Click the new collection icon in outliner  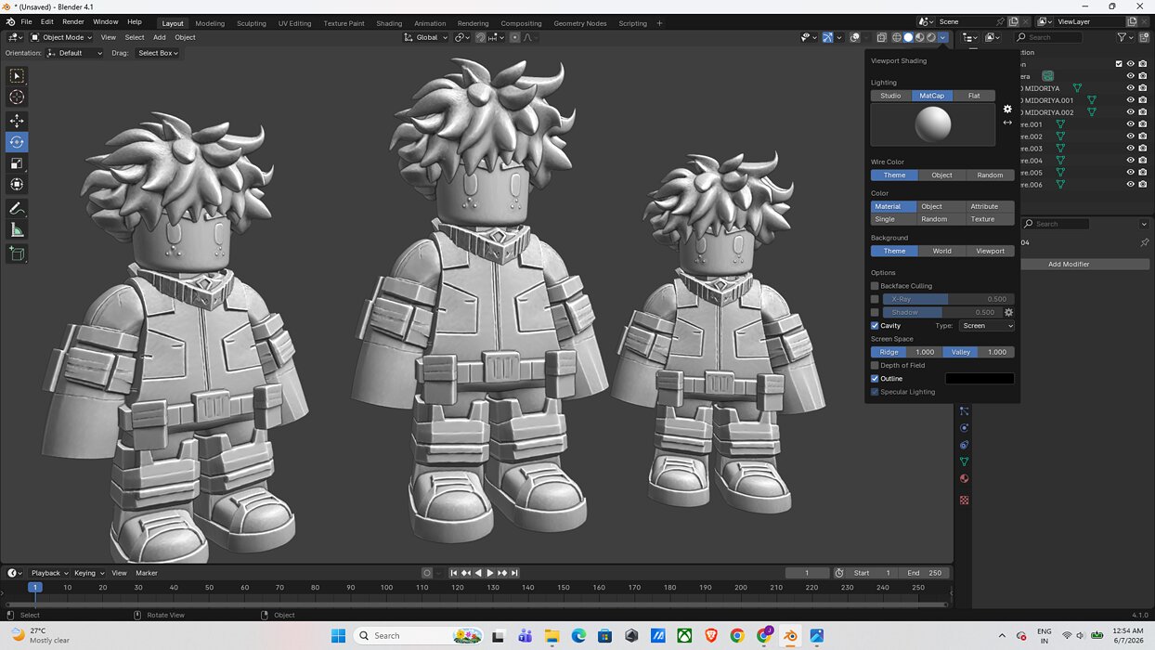coord(1143,37)
